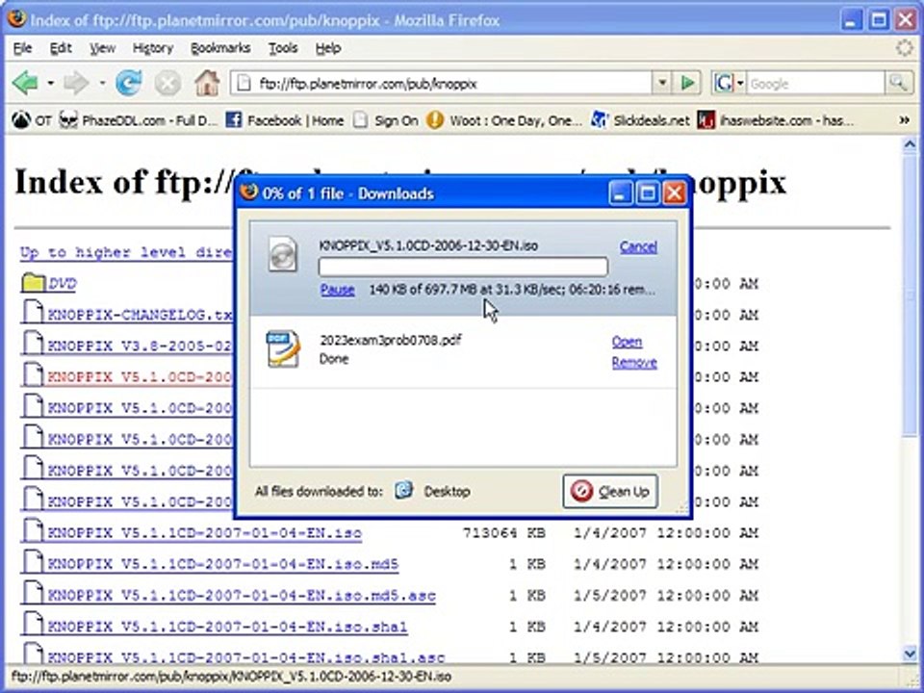The image size is (924, 693).
Task: Click the green Go arrow button
Action: coord(687,83)
